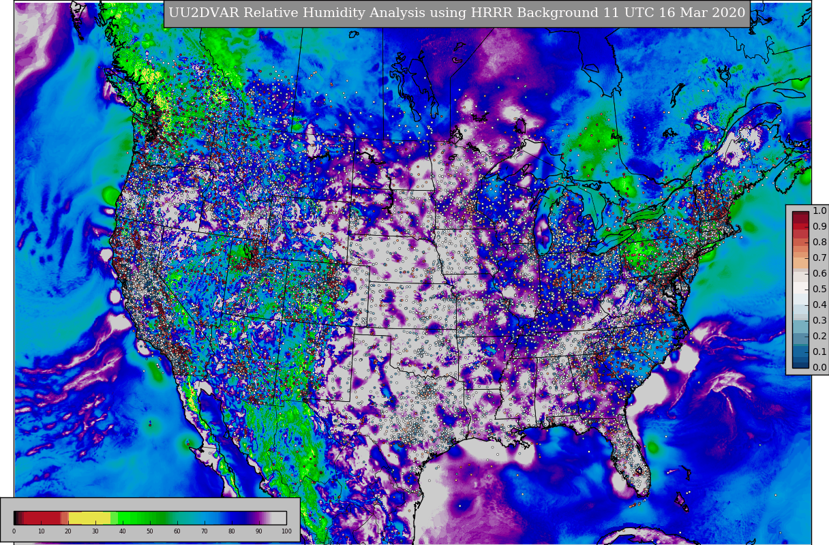Viewport: 829px width, 545px height.
Task: Pick the red band of the humidity colorbar
Action: (x=42, y=518)
